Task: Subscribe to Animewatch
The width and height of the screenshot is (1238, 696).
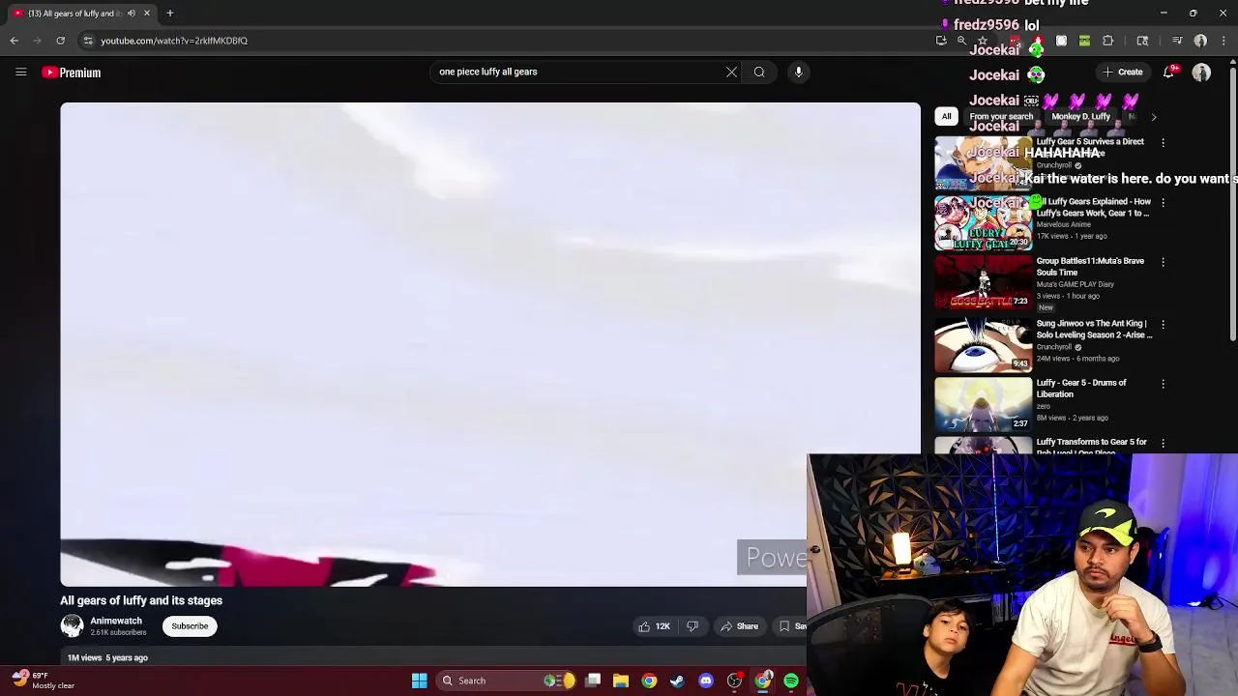Action: [x=190, y=626]
